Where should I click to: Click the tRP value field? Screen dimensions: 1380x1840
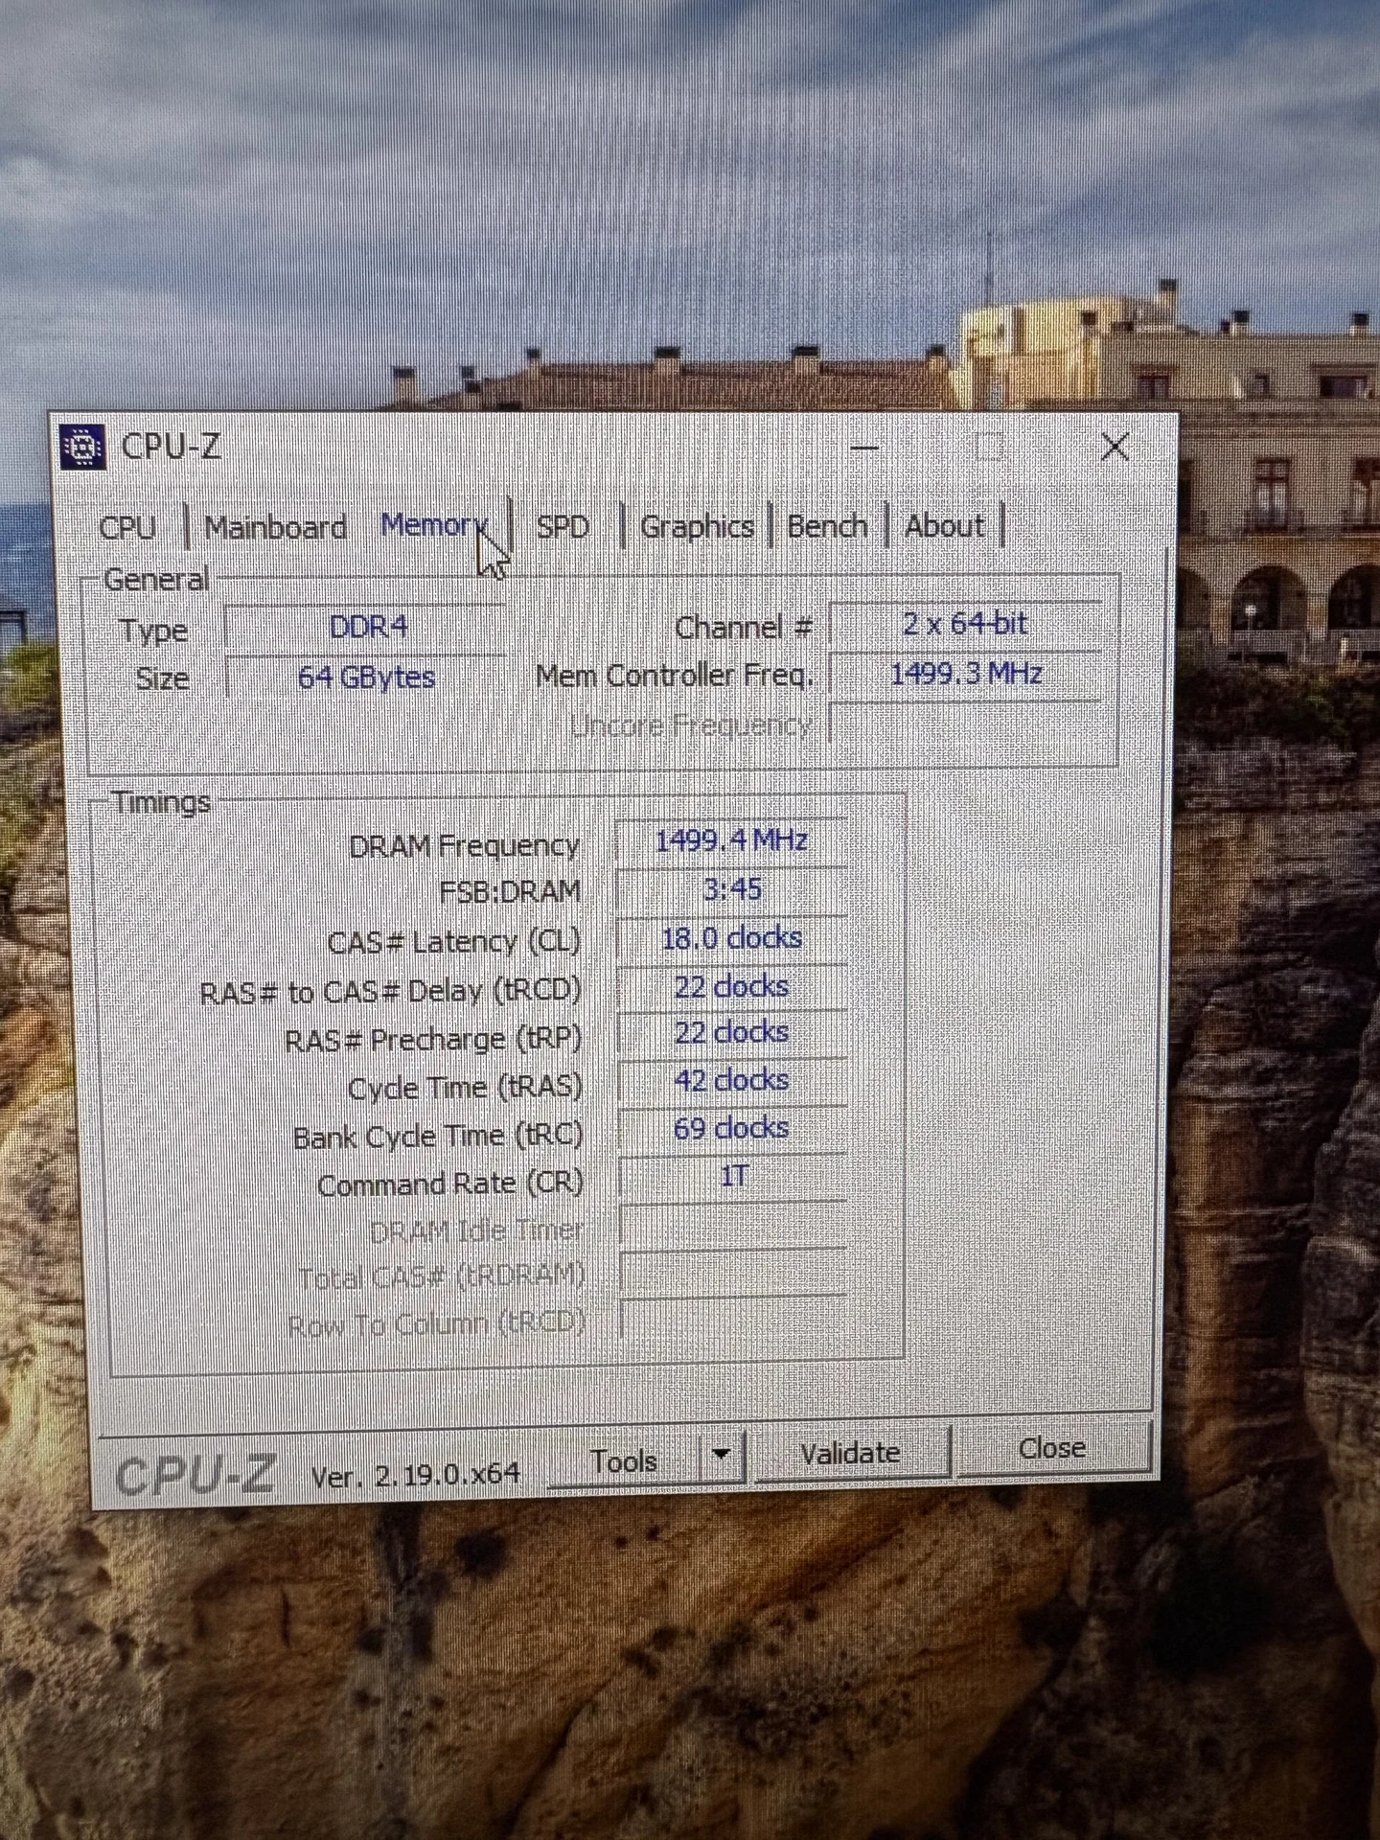point(732,1033)
